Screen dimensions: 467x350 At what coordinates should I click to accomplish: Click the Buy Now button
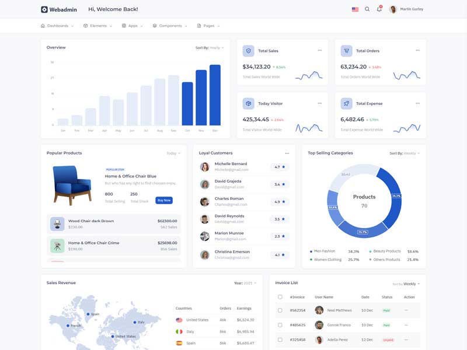coord(164,200)
